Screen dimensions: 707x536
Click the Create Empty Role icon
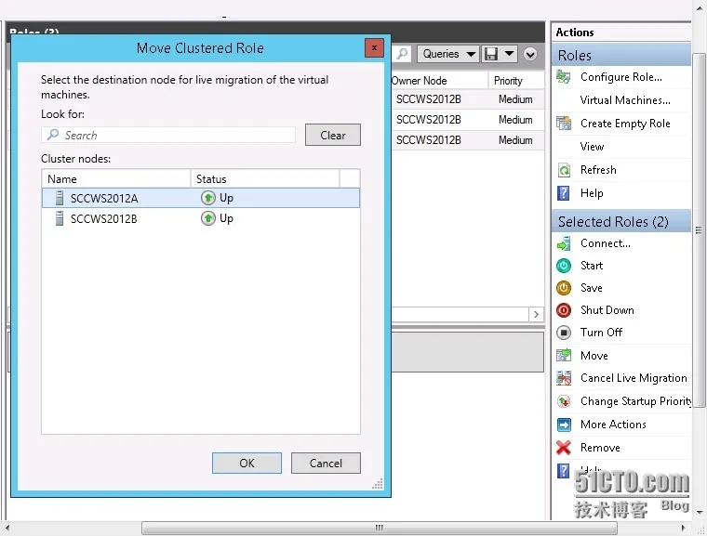tap(563, 123)
